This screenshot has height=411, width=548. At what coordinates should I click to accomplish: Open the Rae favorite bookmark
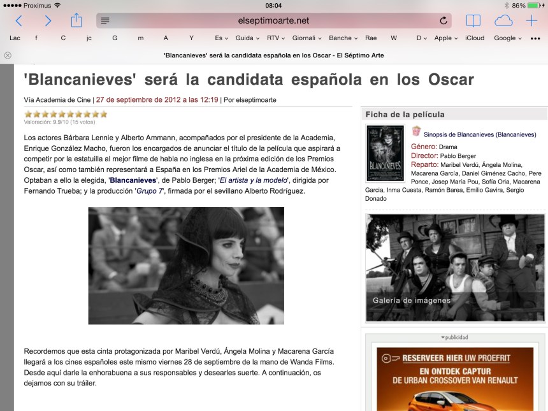point(371,38)
